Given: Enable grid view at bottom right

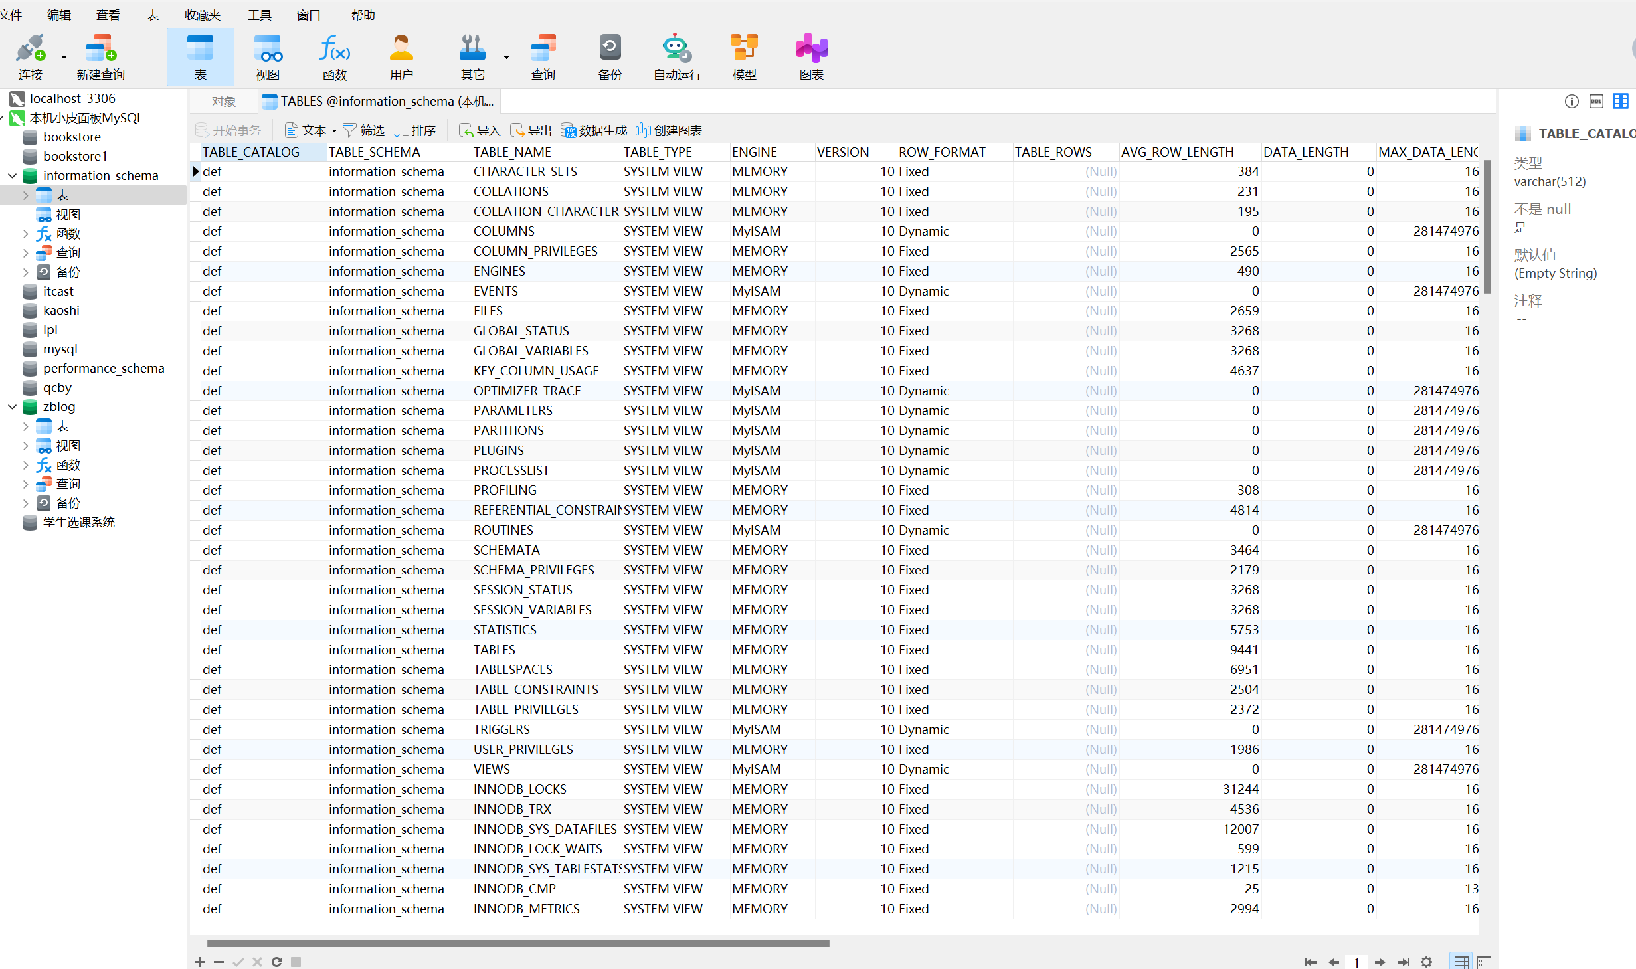Looking at the screenshot, I should pyautogui.click(x=1461, y=961).
